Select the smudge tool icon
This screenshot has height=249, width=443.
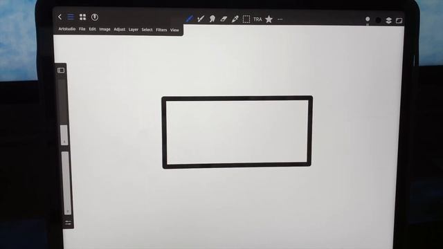(x=213, y=19)
